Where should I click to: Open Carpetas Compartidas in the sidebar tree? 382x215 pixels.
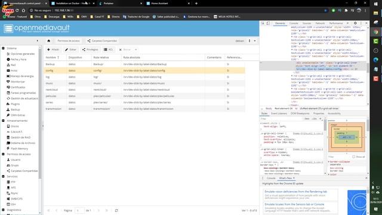24,171
